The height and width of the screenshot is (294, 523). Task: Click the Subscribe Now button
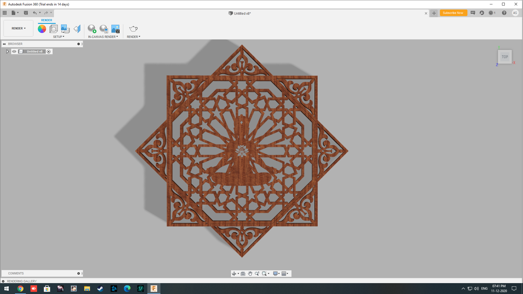click(453, 13)
